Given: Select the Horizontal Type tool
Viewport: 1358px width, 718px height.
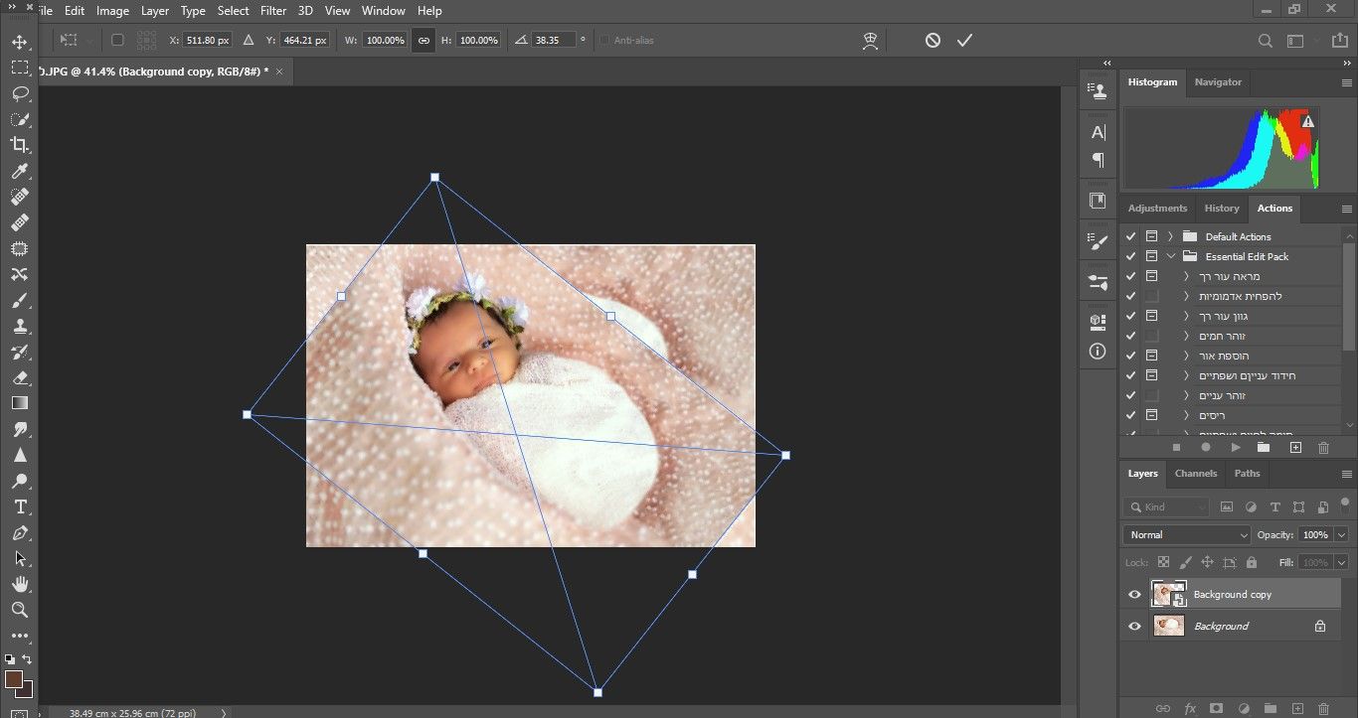Looking at the screenshot, I should coord(19,506).
